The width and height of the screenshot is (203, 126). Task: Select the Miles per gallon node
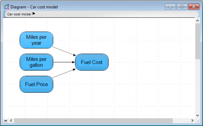(x=36, y=62)
